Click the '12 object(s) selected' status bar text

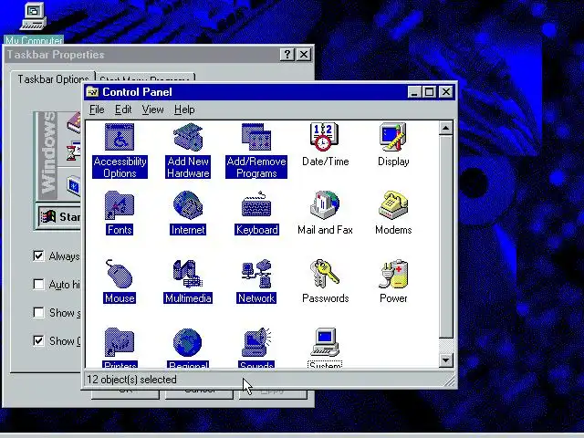pos(131,380)
